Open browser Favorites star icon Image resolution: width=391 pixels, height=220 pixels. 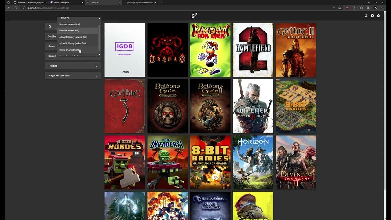click(x=361, y=8)
